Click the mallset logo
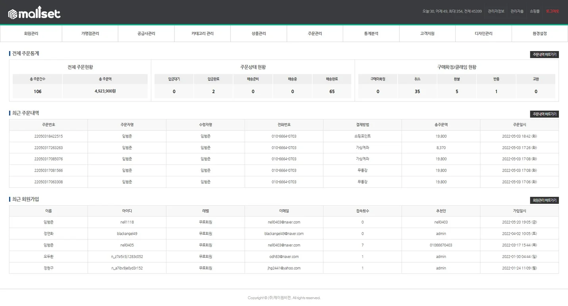This screenshot has width=568, height=306. (x=34, y=13)
